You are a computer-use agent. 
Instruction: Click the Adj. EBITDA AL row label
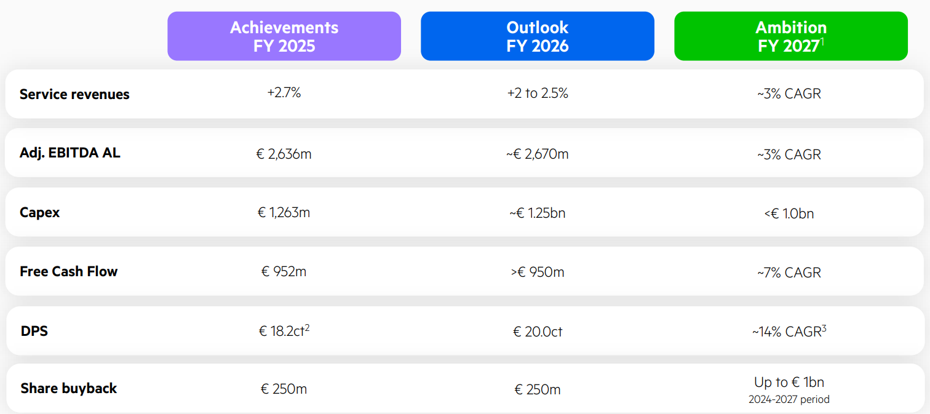70,153
